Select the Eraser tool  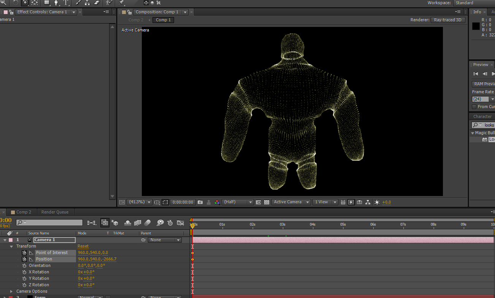click(x=97, y=3)
